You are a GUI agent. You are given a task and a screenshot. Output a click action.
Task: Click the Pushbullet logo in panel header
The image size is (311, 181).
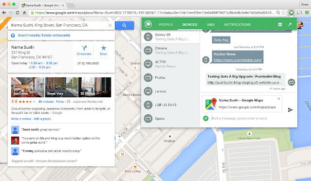[x=148, y=24]
